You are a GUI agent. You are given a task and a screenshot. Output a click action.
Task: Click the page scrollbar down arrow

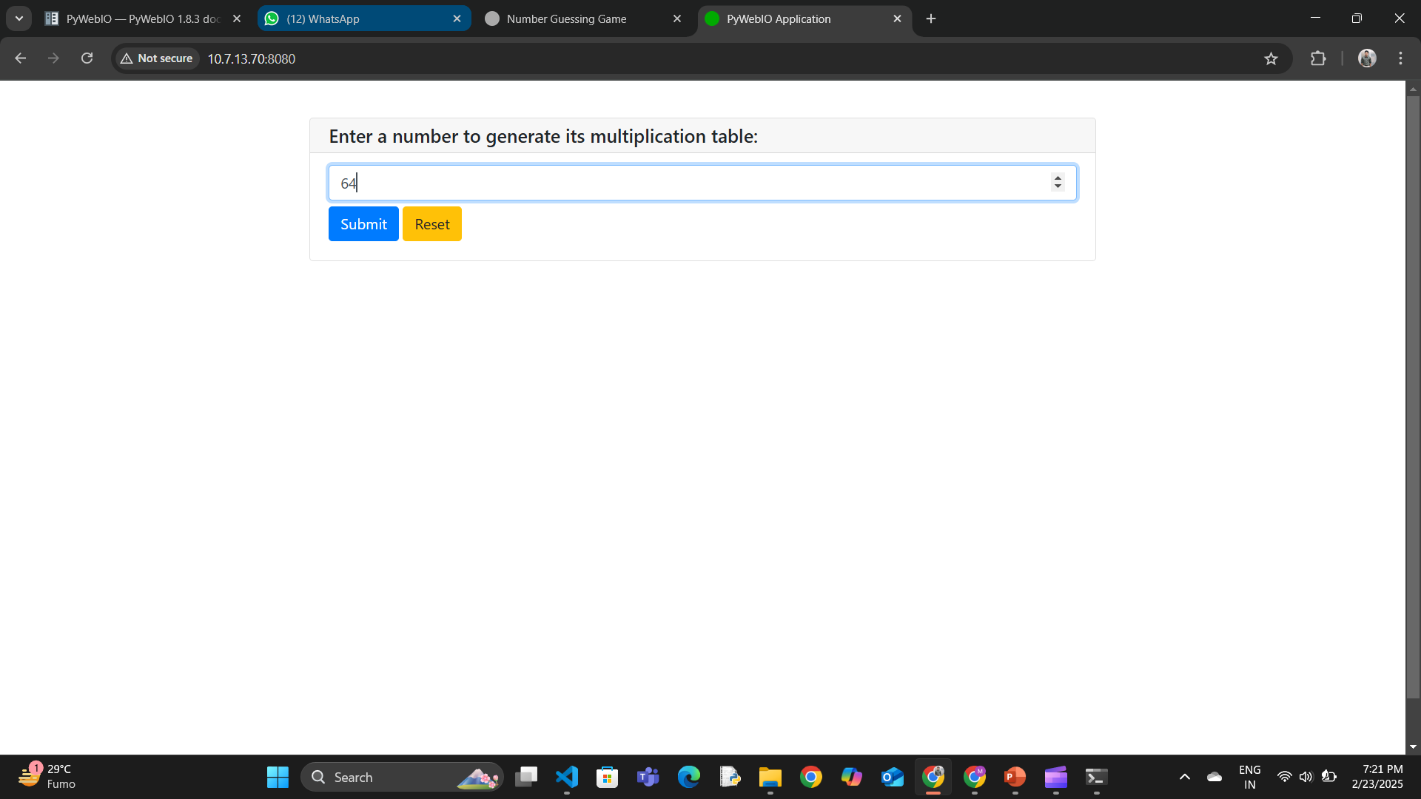[x=1413, y=747]
